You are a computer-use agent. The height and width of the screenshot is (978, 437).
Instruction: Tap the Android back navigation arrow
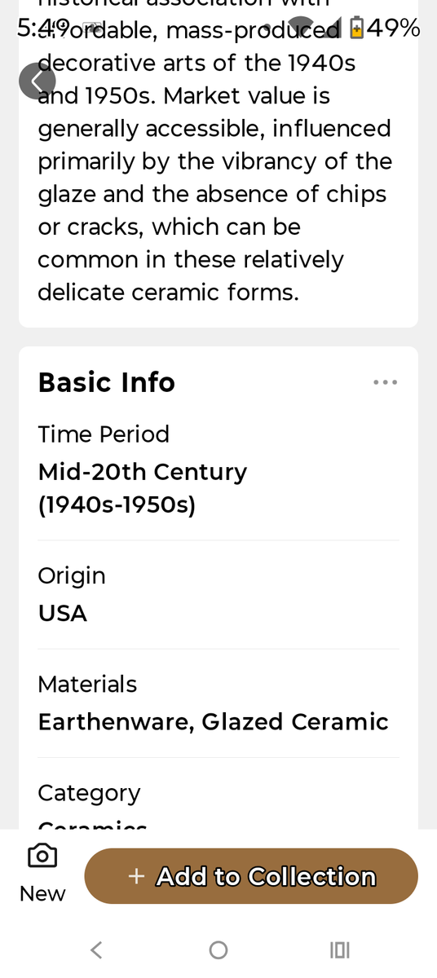(x=96, y=949)
